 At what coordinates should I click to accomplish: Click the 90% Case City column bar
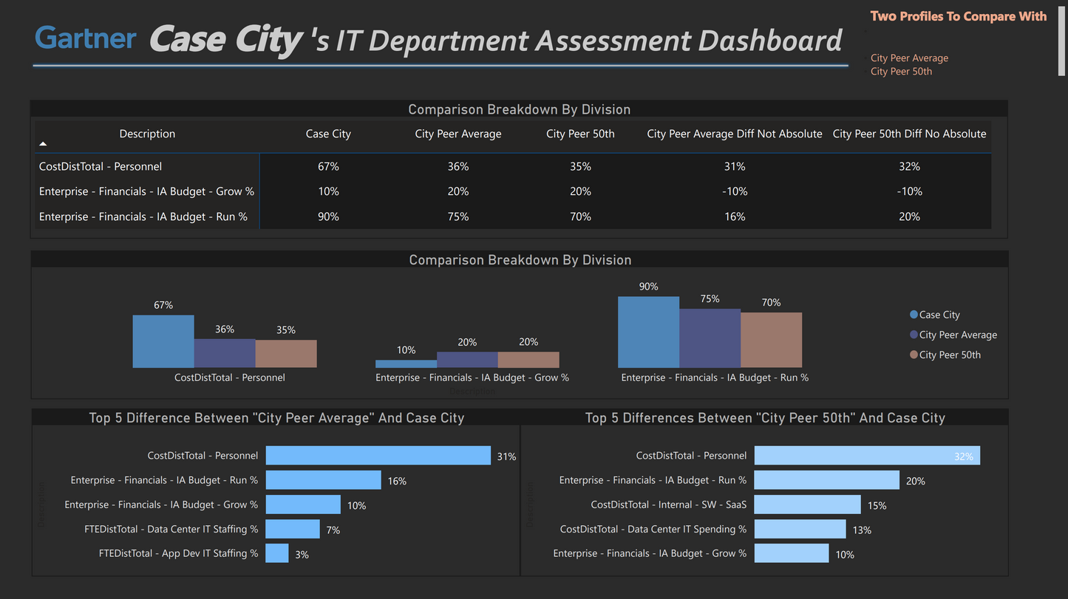click(x=648, y=332)
